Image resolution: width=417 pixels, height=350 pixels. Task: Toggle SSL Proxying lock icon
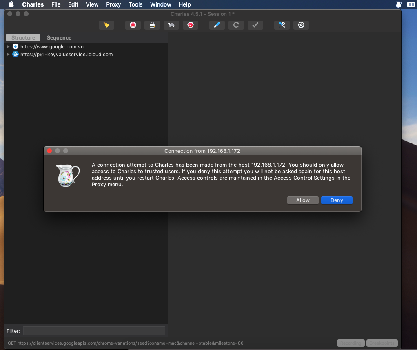152,25
